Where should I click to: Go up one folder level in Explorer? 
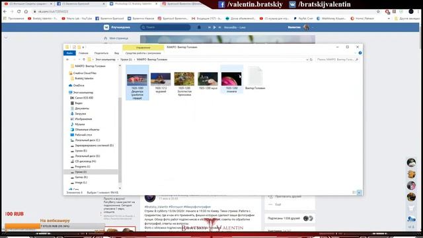pos(84,59)
